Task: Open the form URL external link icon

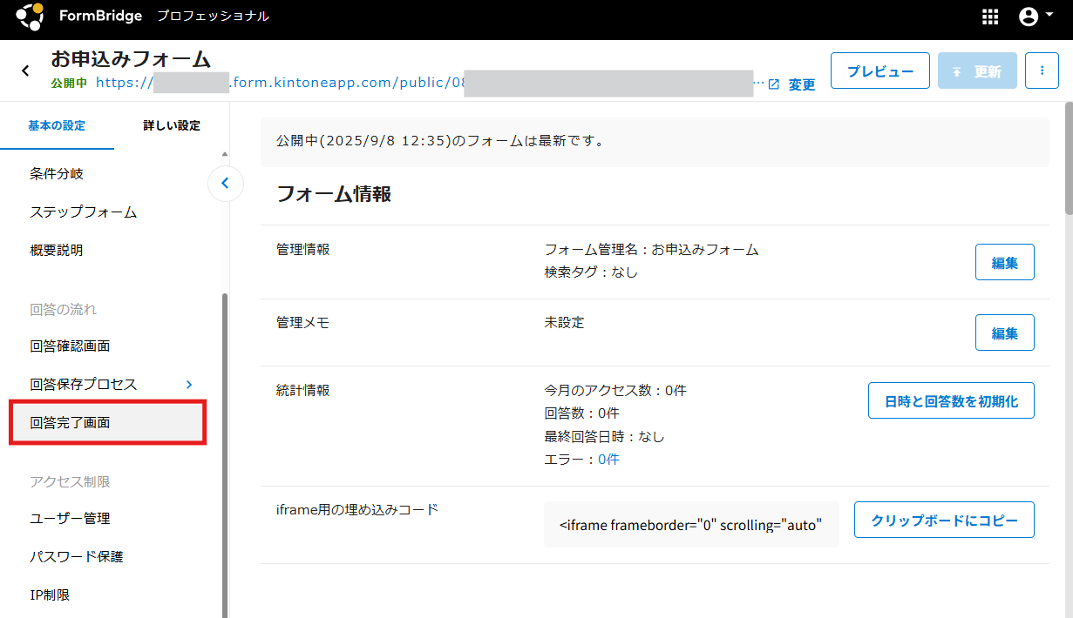Action: [x=773, y=84]
